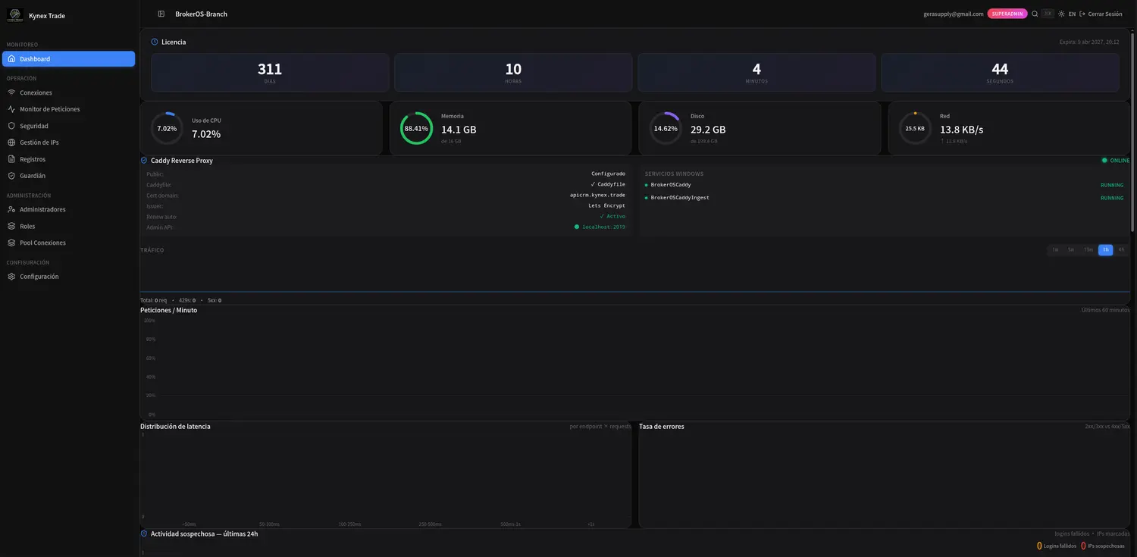
Task: Log out via Cerrar Sesión
Action: click(1101, 14)
